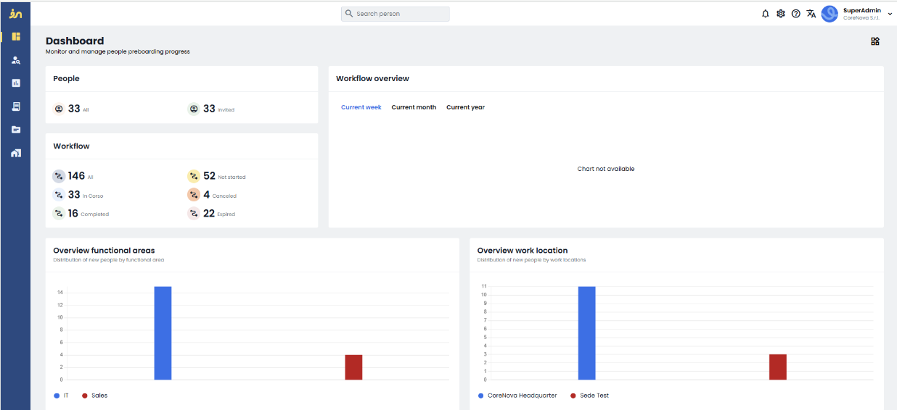Click the CoreNova S.r.l. company name

click(x=861, y=18)
